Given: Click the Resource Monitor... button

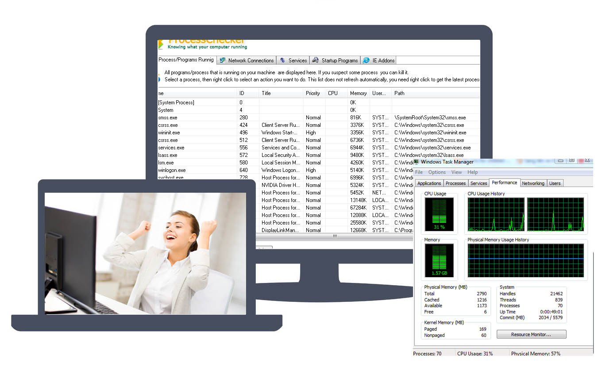Looking at the screenshot, I should tap(531, 335).
